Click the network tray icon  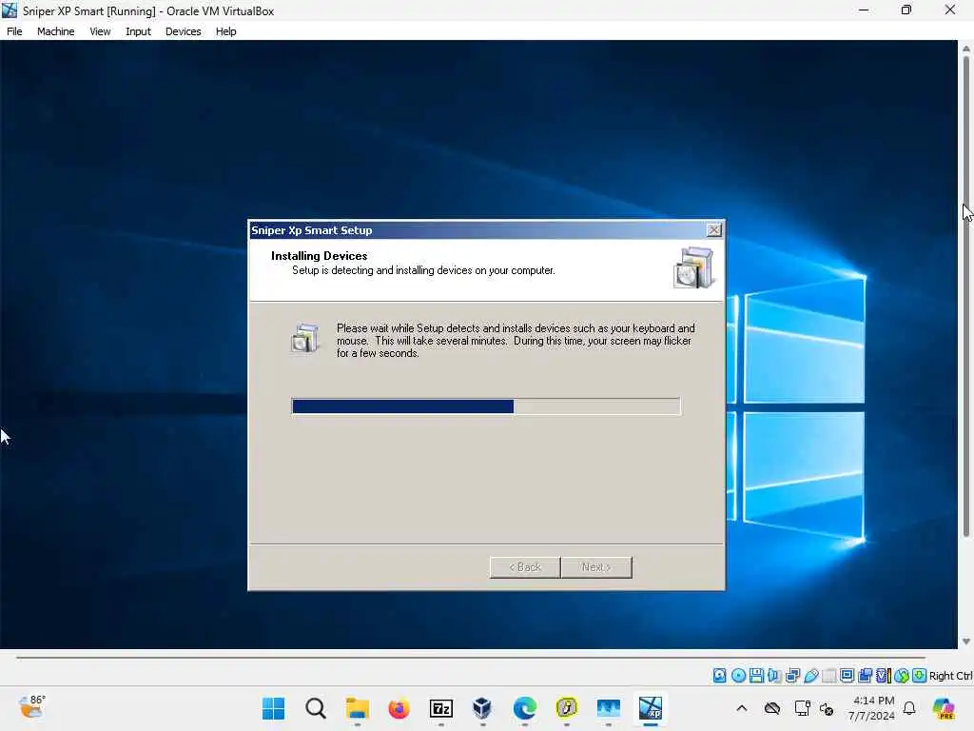click(802, 708)
